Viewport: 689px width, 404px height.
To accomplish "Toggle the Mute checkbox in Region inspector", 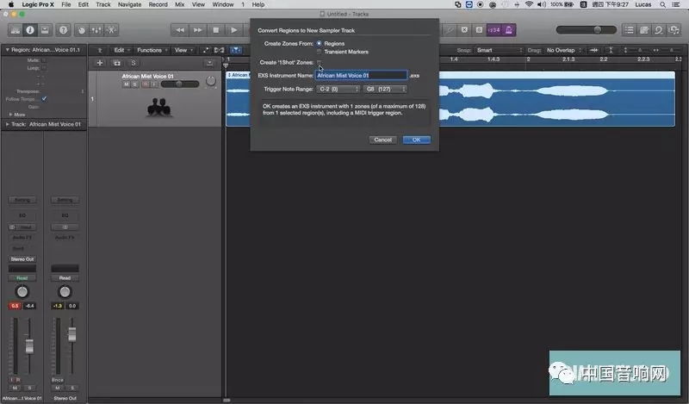I will 44,60.
